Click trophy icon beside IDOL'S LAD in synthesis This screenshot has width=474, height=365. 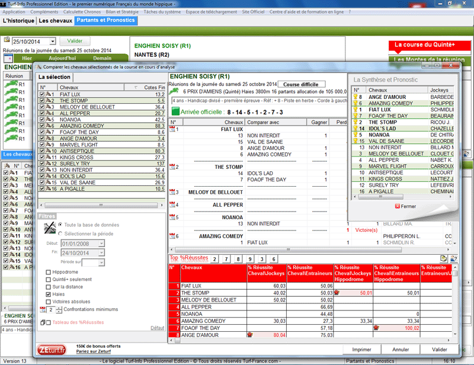pyautogui.click(x=355, y=129)
